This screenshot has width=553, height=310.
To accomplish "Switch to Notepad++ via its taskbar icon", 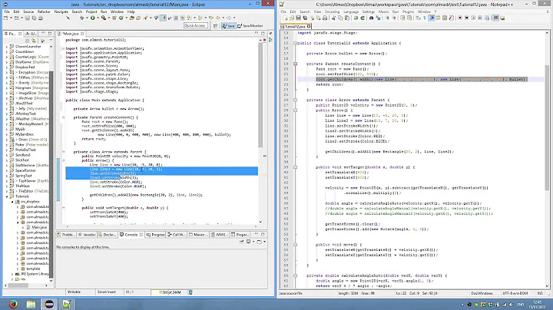I will pyautogui.click(x=67, y=304).
